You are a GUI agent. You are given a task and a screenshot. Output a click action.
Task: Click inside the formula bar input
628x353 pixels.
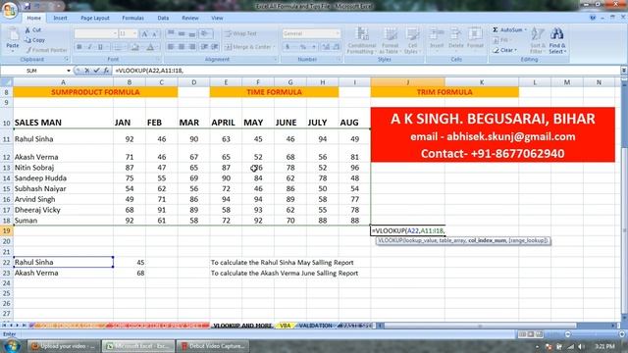click(x=366, y=71)
